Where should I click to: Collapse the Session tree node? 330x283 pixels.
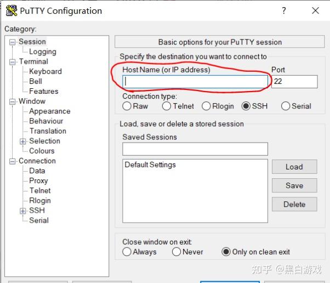click(13, 42)
